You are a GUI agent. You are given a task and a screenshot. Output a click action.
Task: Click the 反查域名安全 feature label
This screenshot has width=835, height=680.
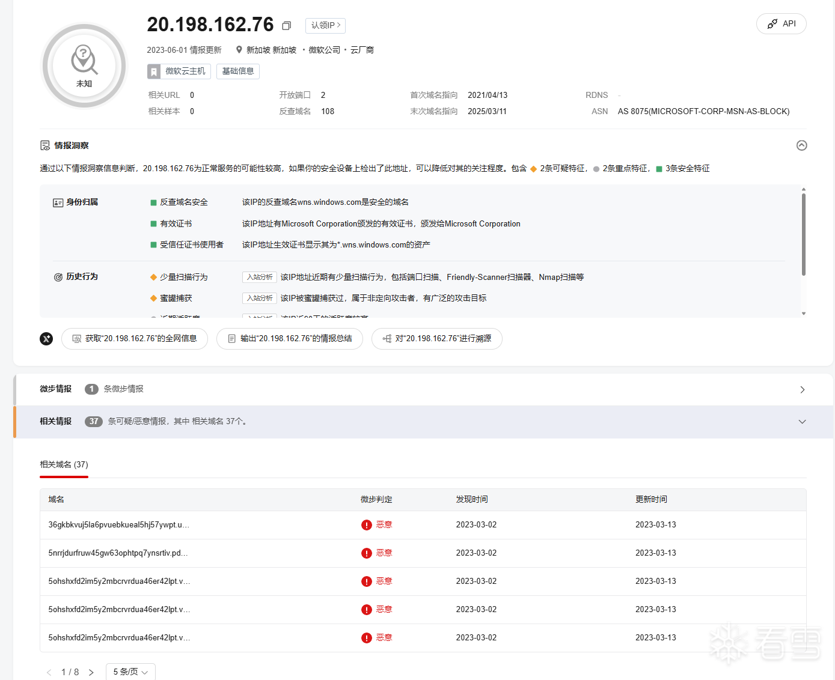pyautogui.click(x=184, y=202)
